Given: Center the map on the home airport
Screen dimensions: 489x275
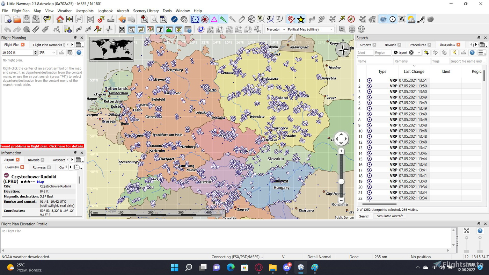Looking at the screenshot, I should click(x=60, y=19).
